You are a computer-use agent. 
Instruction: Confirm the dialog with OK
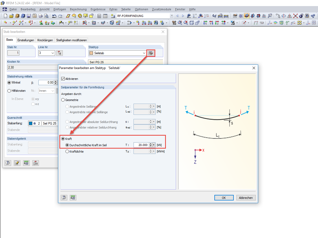pos(224,198)
